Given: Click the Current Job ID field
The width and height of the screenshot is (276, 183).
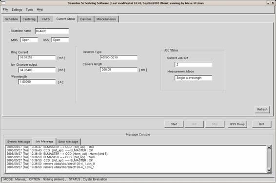Looking at the screenshot, I should coord(193,64).
